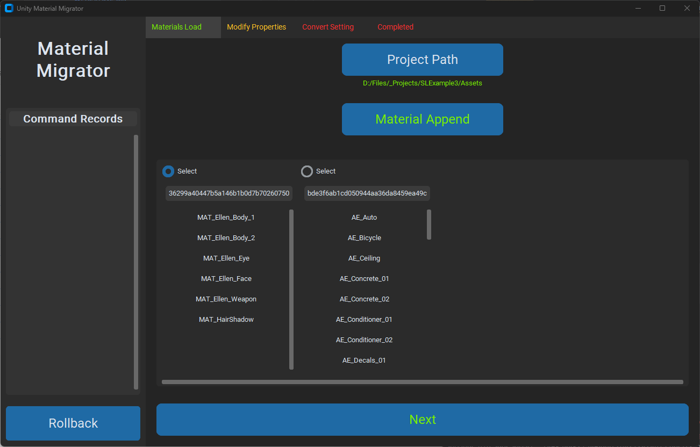Select AE_Auto material
The image size is (700, 447).
pos(364,218)
